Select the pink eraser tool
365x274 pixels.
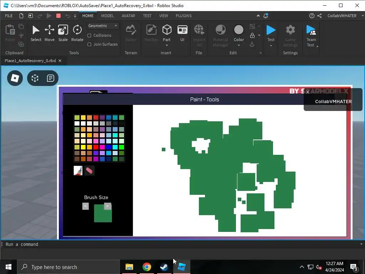point(89,171)
